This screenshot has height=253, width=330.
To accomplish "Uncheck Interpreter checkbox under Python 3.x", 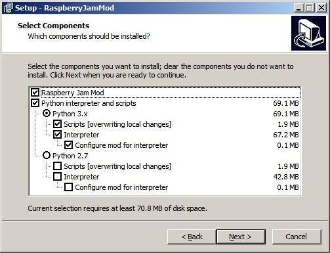I will tap(57, 135).
